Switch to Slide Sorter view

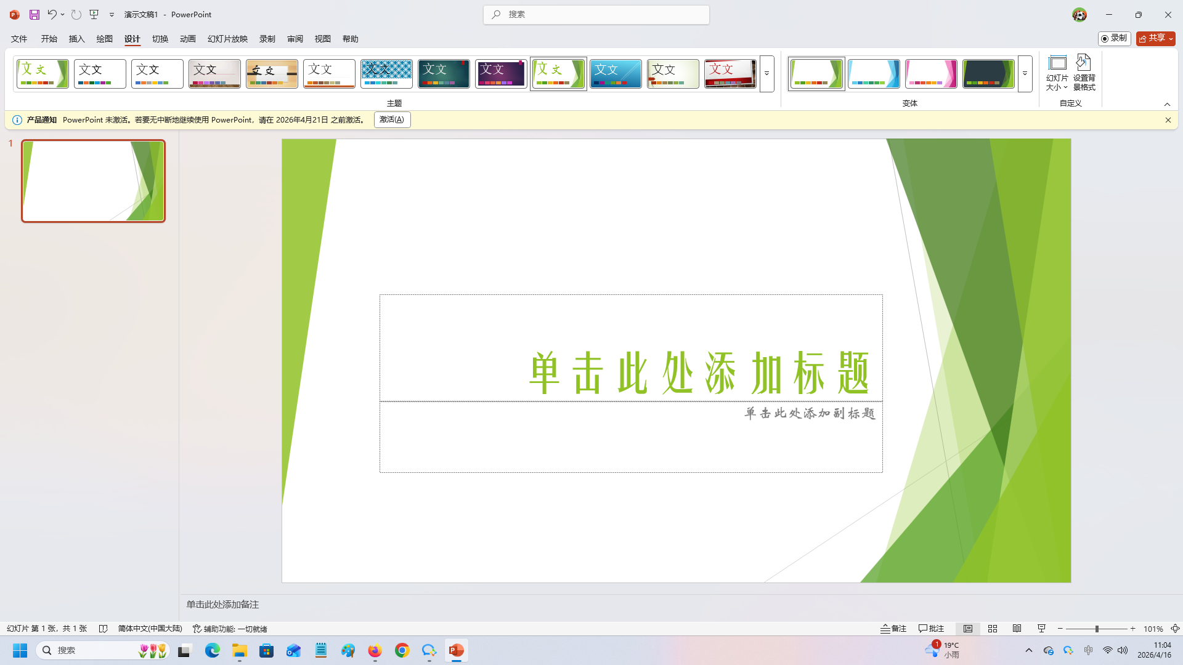click(992, 629)
